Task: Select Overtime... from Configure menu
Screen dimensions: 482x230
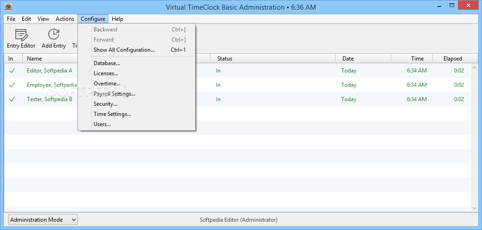Action: coord(137,84)
